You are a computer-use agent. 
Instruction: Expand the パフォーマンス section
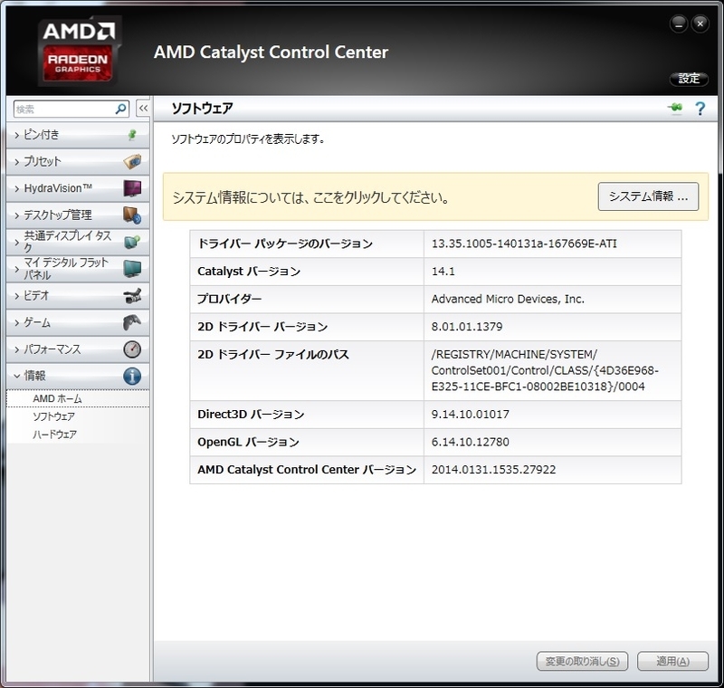pos(78,349)
